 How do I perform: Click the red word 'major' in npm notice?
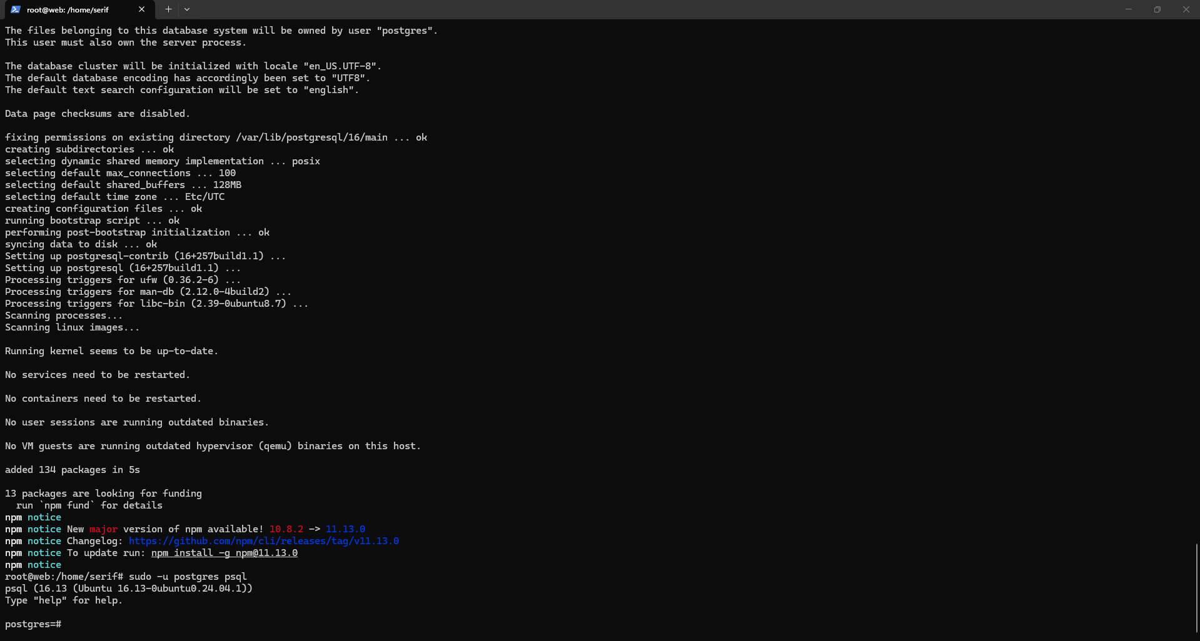pyautogui.click(x=103, y=529)
